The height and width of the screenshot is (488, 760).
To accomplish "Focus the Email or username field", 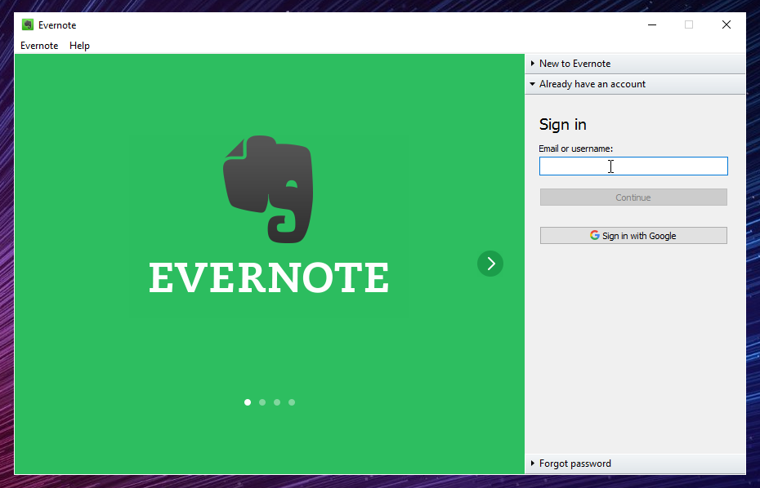I will coord(633,166).
